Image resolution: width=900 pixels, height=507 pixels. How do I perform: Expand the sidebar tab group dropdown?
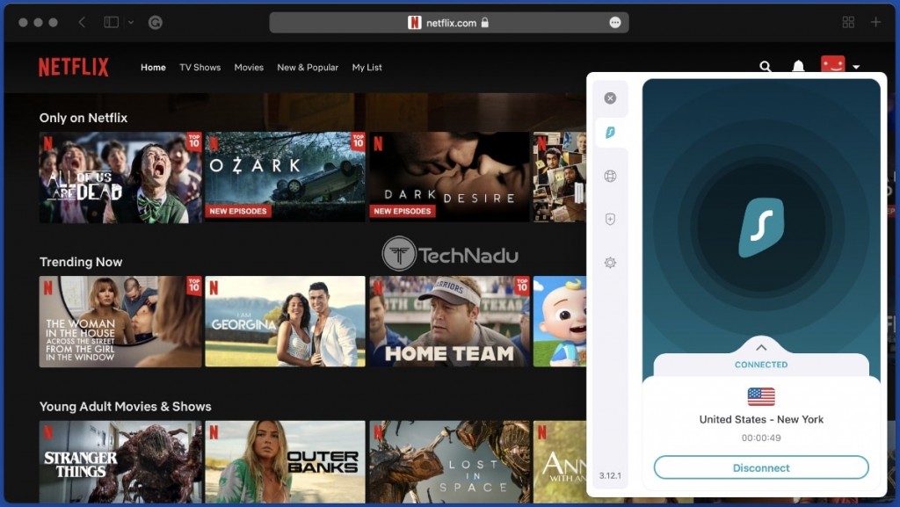tap(131, 22)
